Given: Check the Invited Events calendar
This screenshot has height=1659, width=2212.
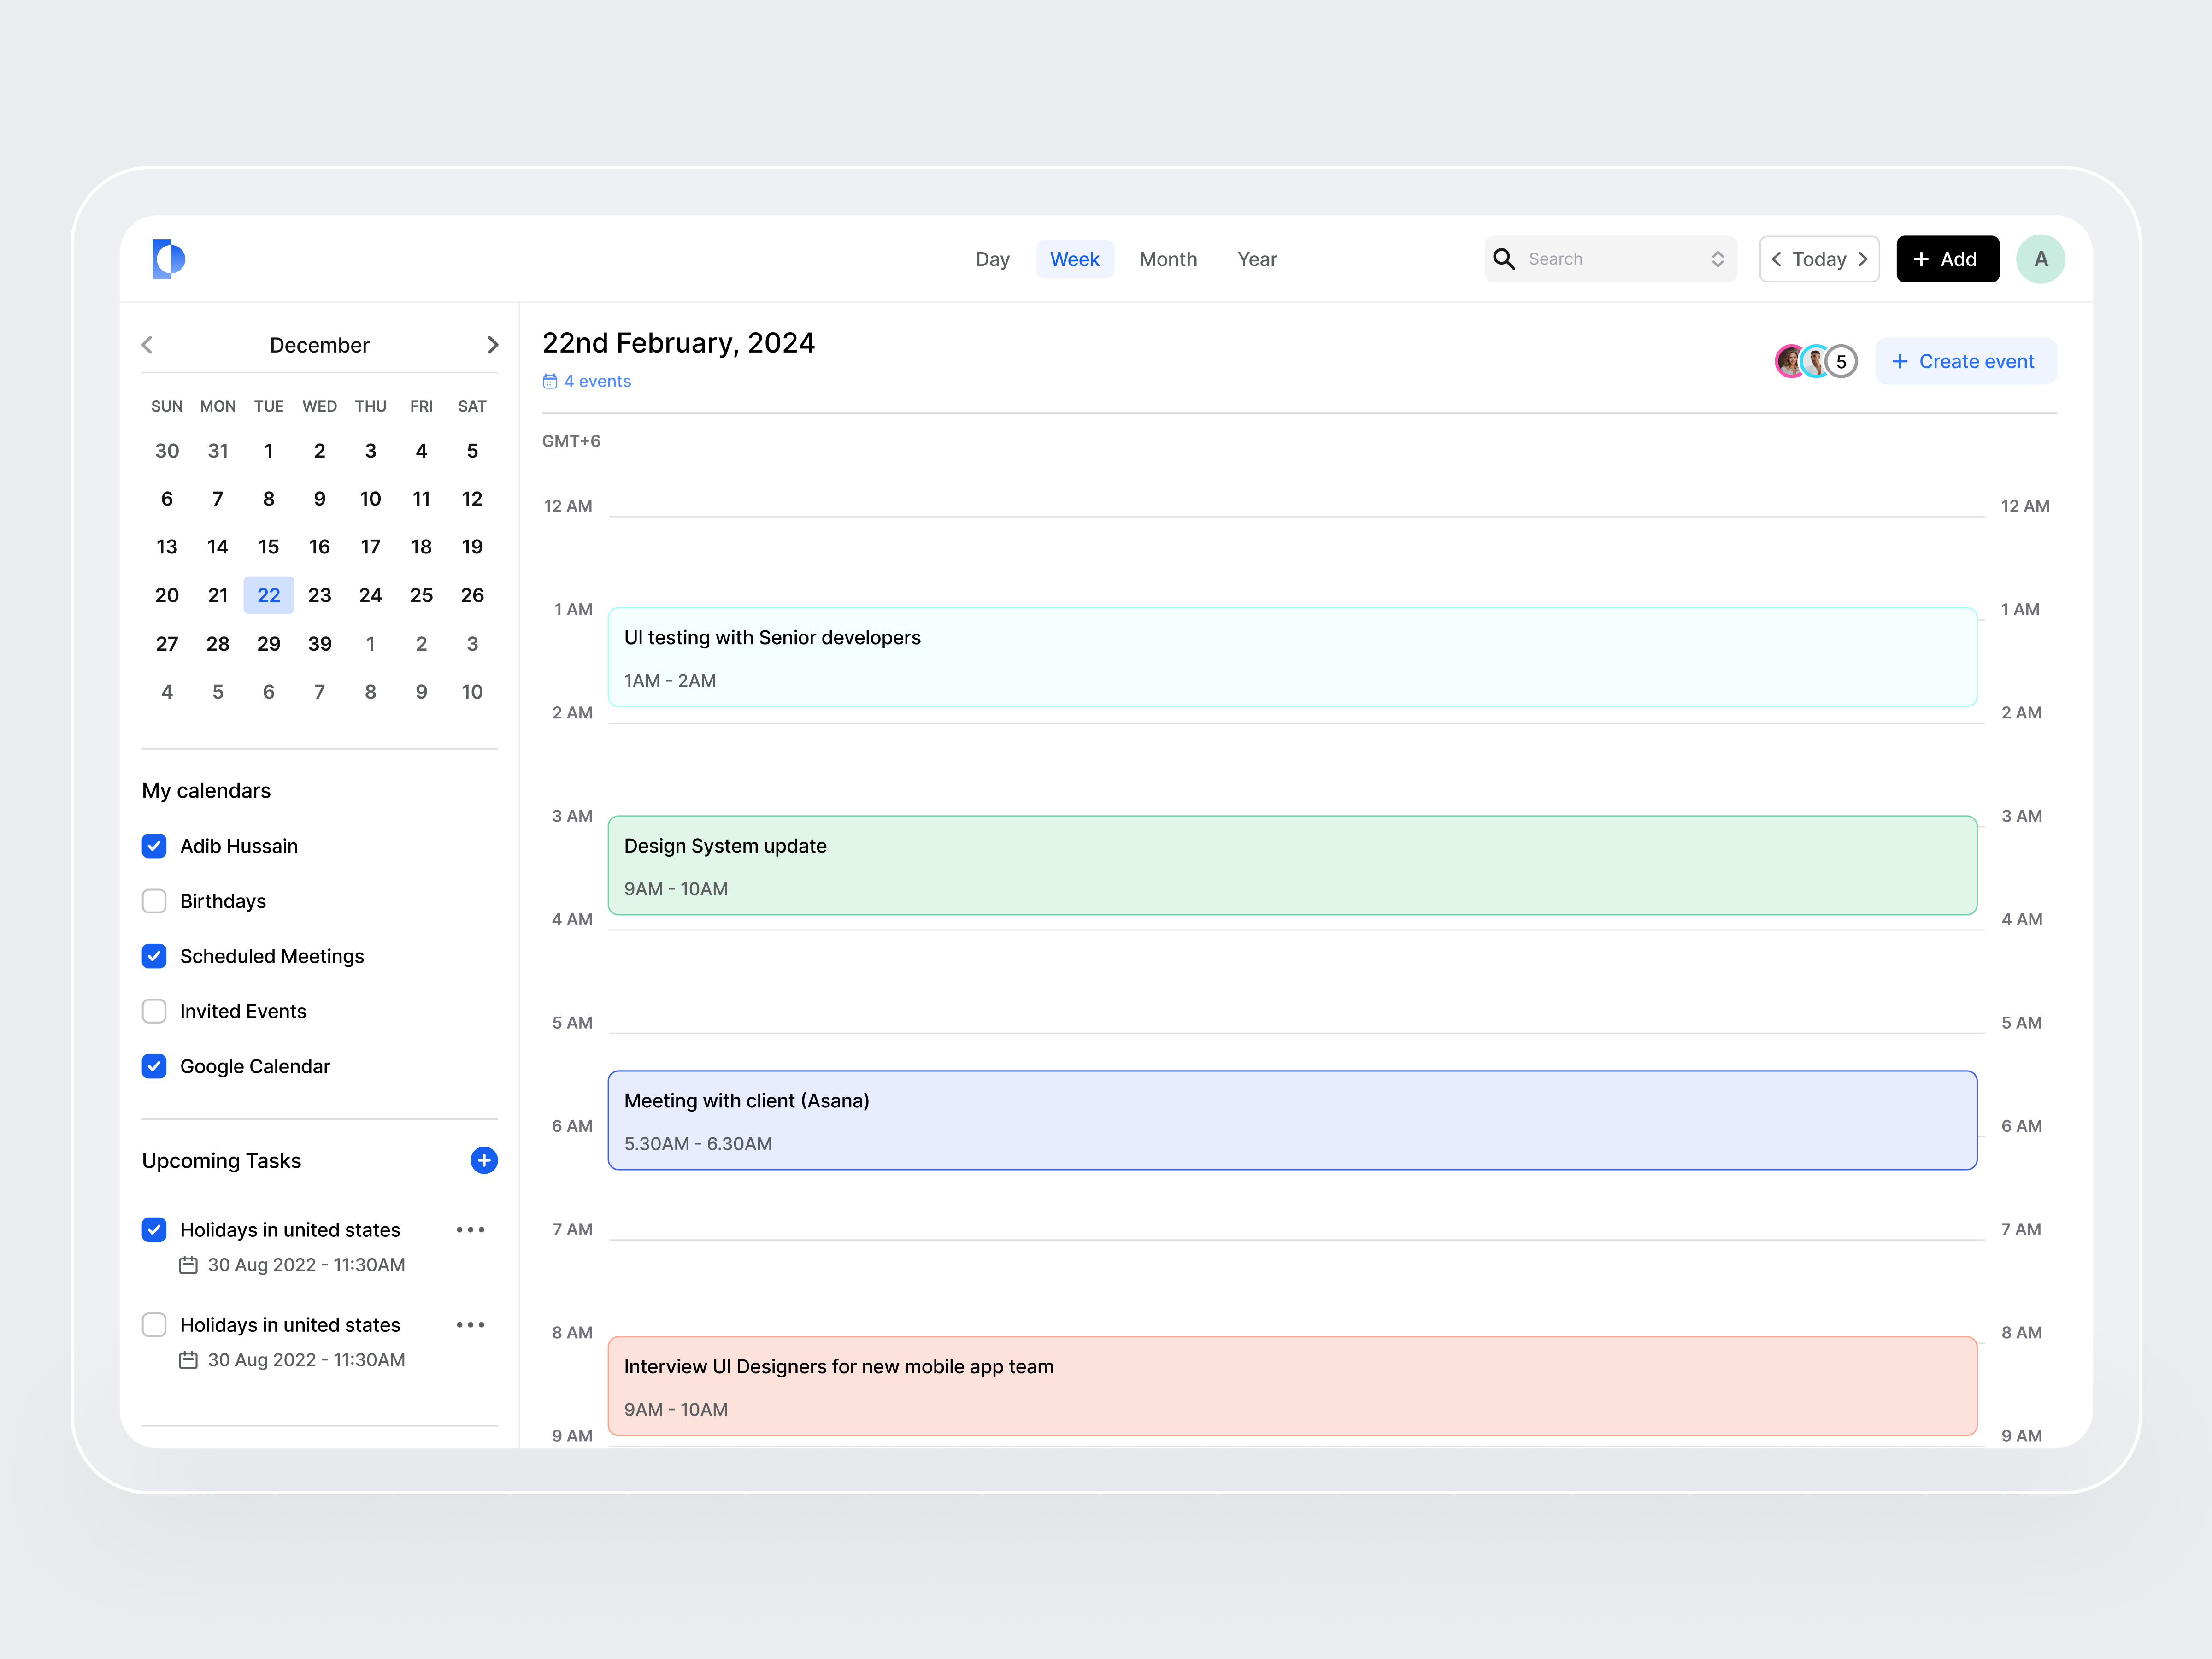Looking at the screenshot, I should (154, 1011).
